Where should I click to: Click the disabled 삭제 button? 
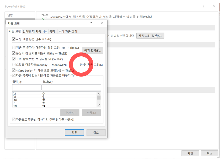(x=92, y=113)
